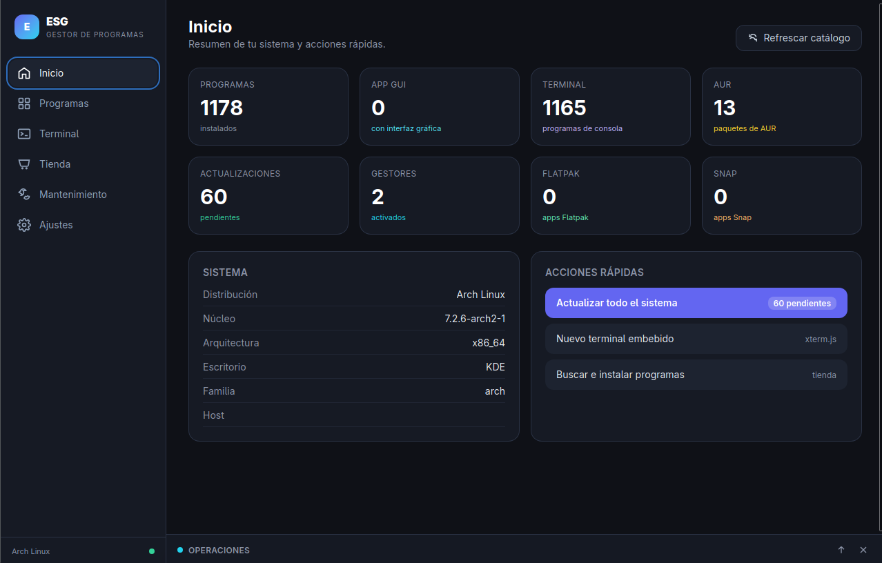882x563 pixels.
Task: Go to the Tienda section label
Action: click(x=55, y=164)
